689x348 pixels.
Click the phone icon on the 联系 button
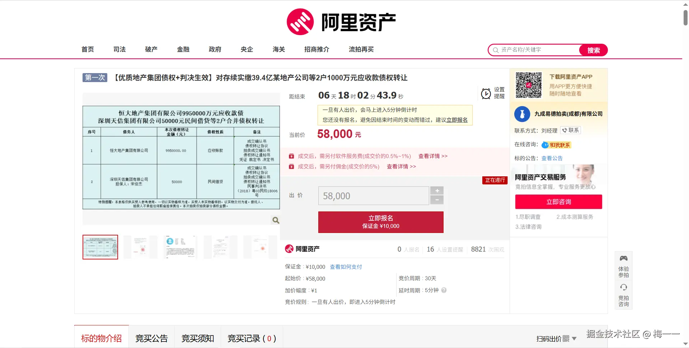(x=564, y=130)
